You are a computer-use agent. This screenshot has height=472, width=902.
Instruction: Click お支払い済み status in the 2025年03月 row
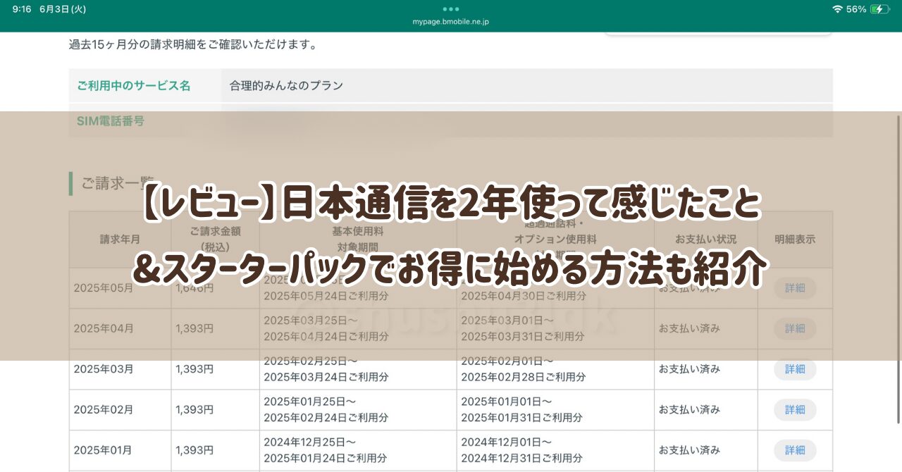689,369
